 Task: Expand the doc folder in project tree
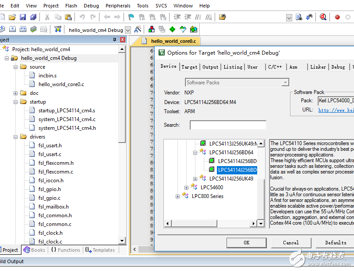click(15, 93)
